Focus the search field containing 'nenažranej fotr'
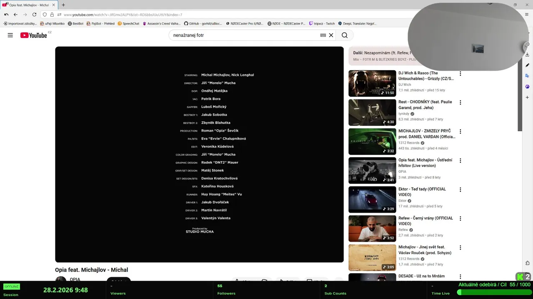Image resolution: width=533 pixels, height=299 pixels. [x=246, y=35]
